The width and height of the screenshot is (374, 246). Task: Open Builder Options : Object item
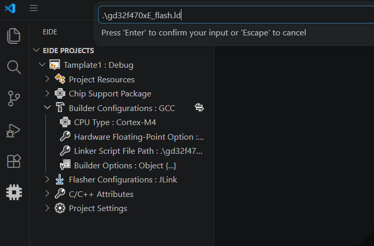point(118,165)
